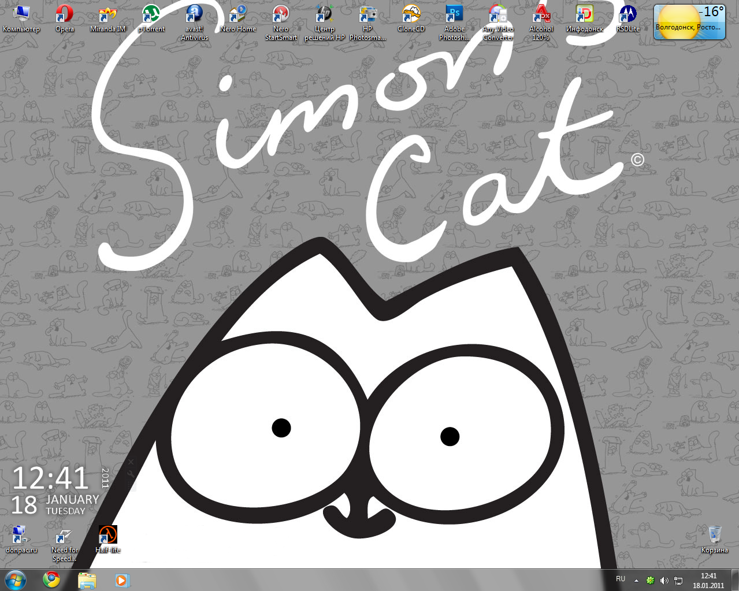Open the network connection tray icon
Viewport: 739px width, 591px height.
pos(678,580)
